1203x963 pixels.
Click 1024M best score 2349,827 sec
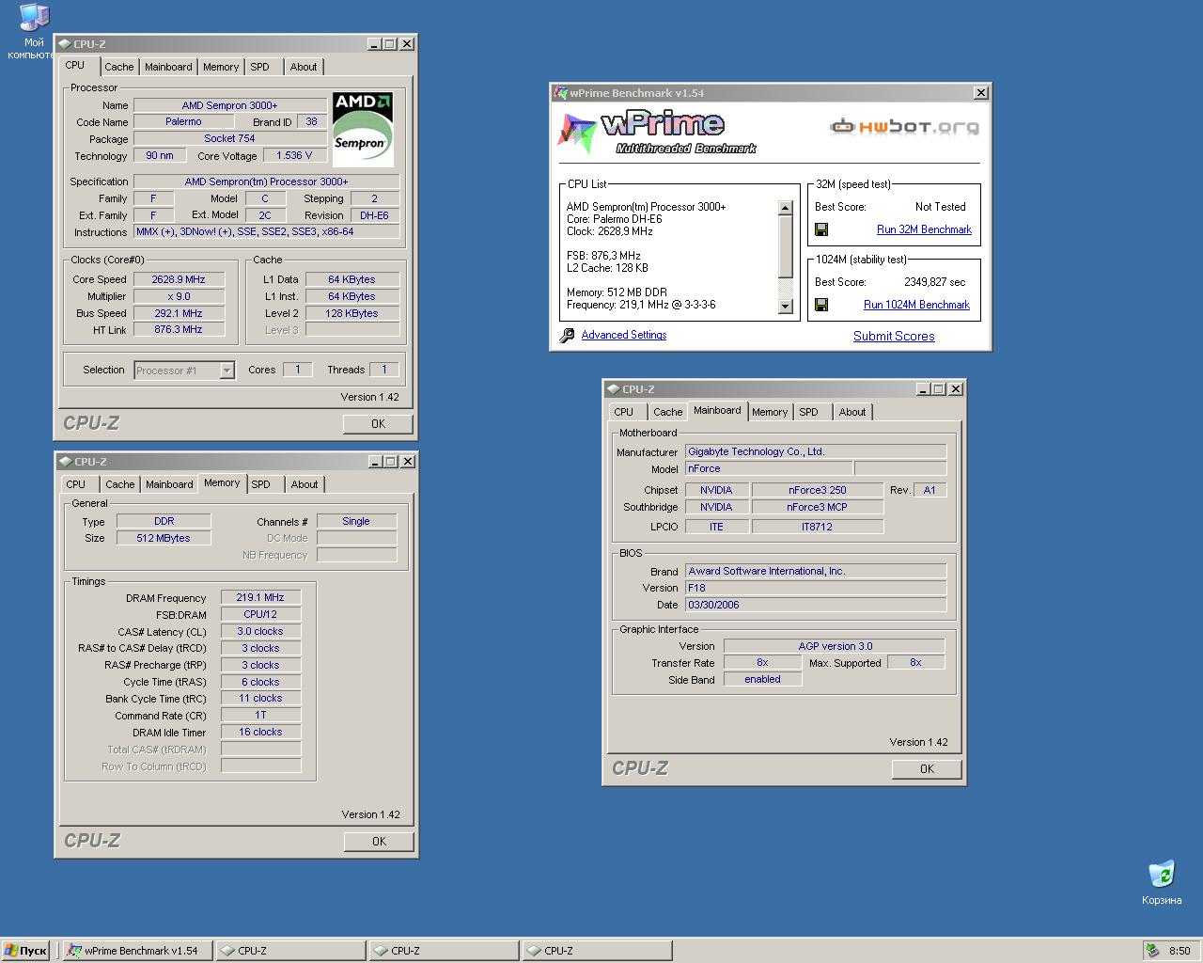pos(935,282)
